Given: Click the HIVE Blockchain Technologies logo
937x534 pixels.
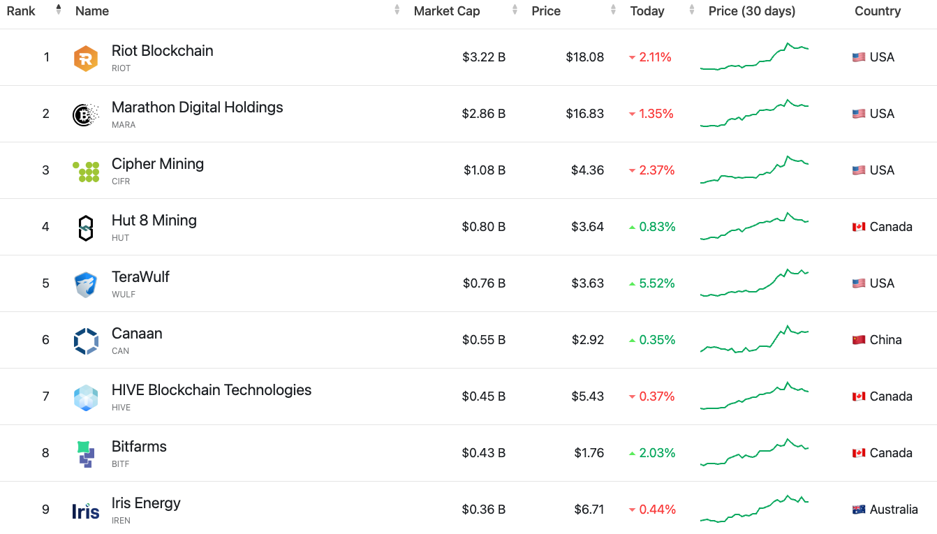Looking at the screenshot, I should pos(86,397).
